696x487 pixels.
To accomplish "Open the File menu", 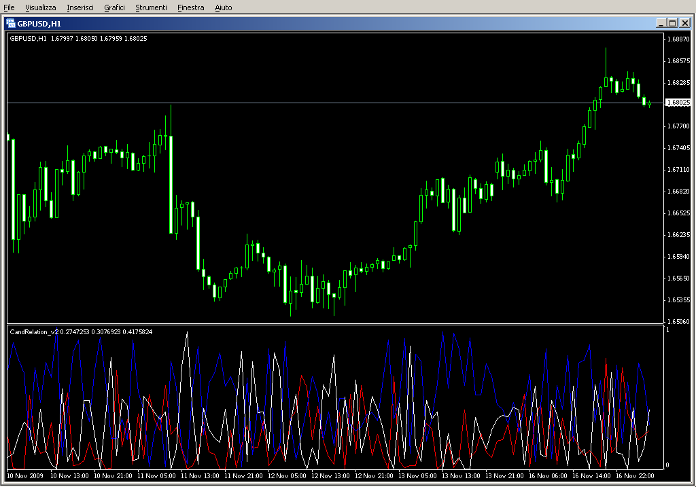I will (x=9, y=7).
